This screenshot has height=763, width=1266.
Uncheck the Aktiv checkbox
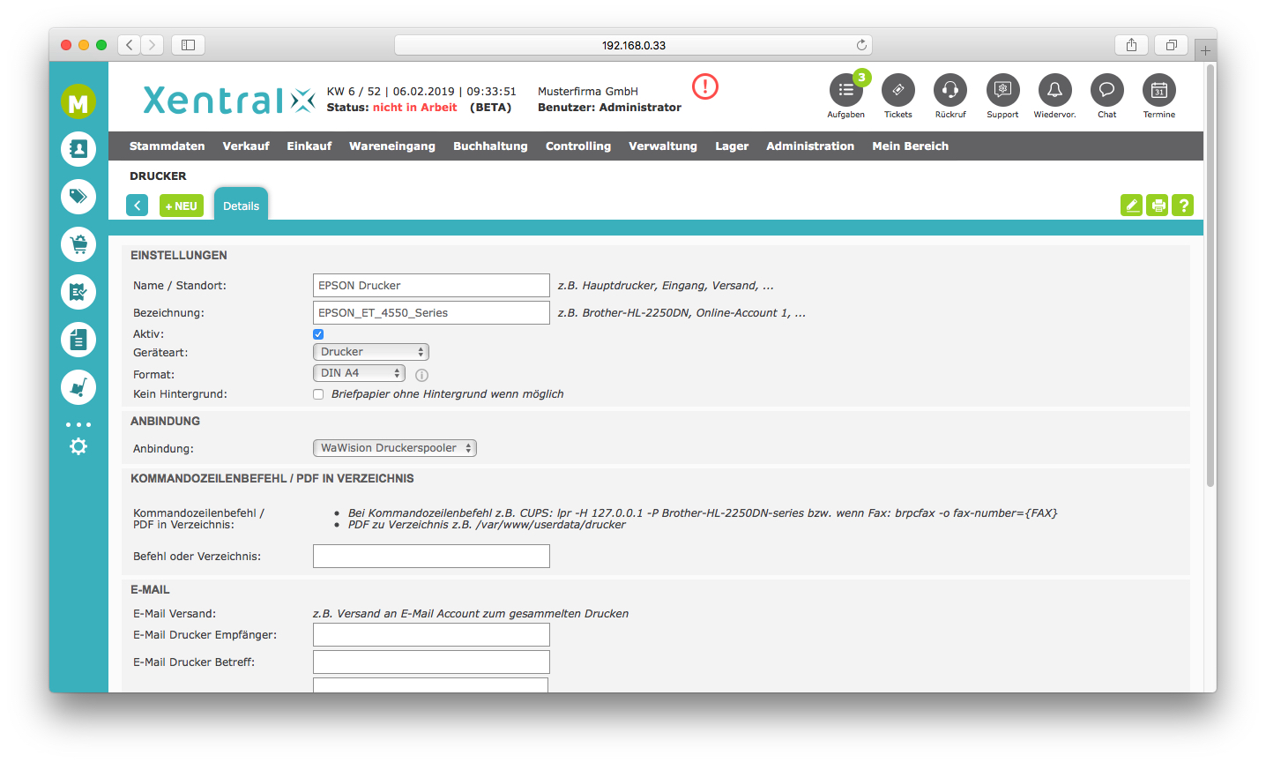coord(318,334)
